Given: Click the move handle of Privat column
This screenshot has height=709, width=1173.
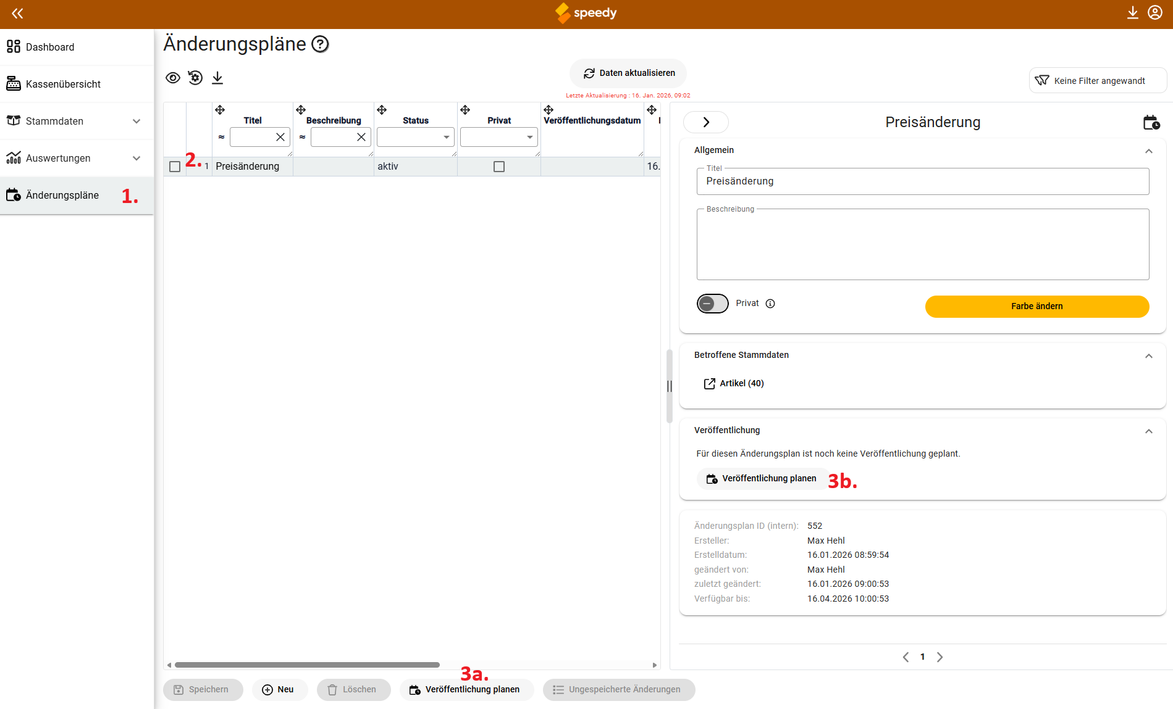Looking at the screenshot, I should [x=465, y=110].
